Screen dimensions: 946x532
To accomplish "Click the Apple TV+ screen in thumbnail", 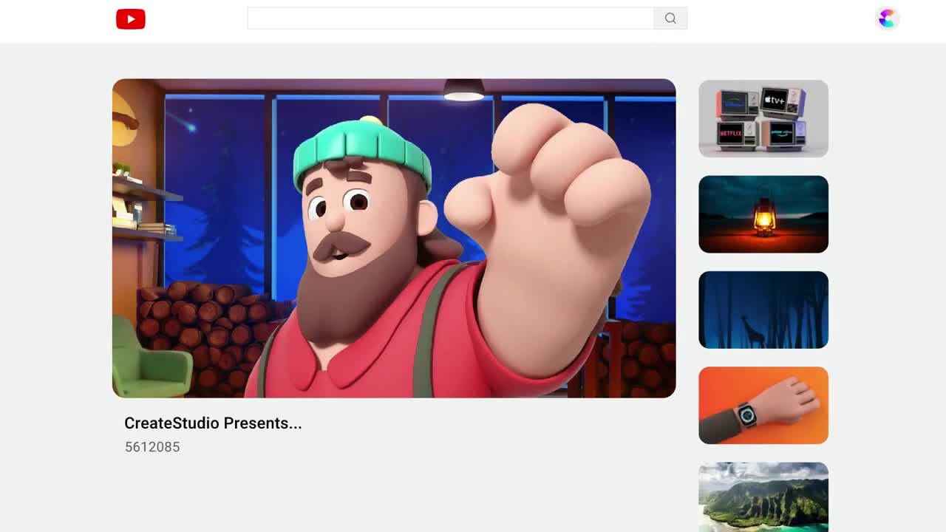I will (x=775, y=100).
